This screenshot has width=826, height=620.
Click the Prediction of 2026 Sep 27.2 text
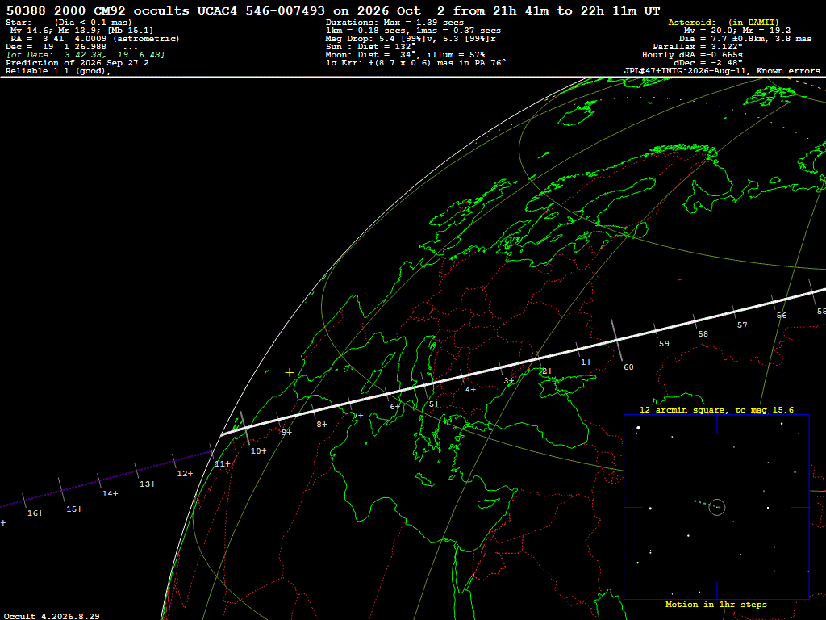coord(77,63)
